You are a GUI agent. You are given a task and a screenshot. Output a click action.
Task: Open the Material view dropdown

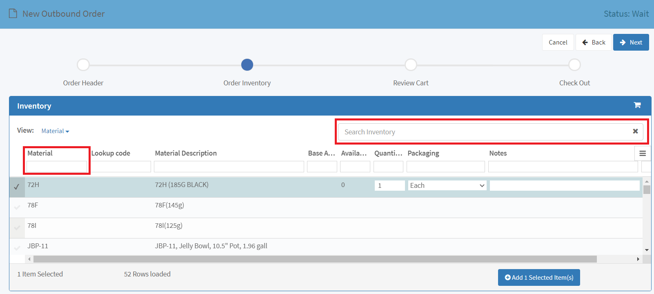tap(55, 131)
